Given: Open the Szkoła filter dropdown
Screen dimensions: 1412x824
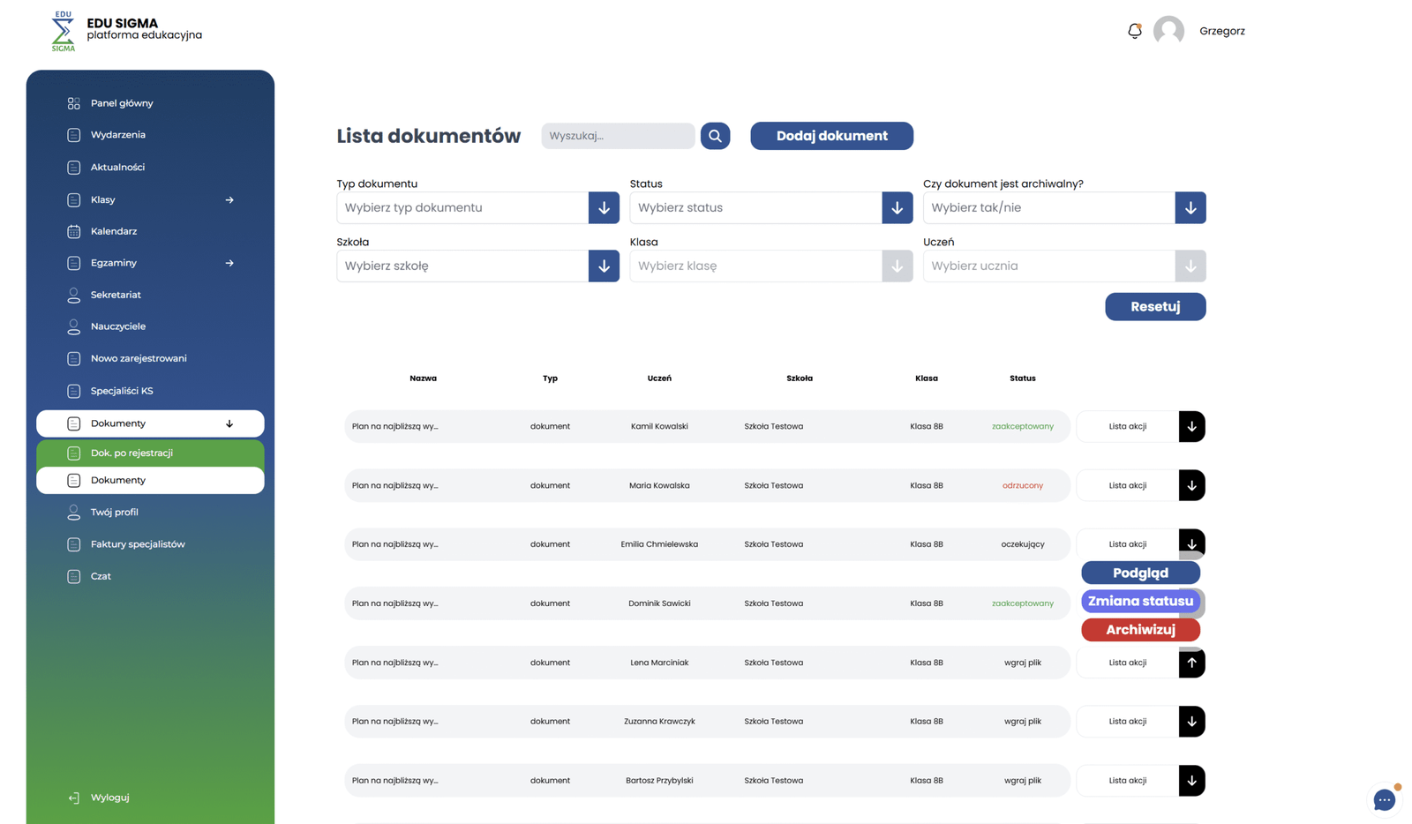Looking at the screenshot, I should coord(604,266).
